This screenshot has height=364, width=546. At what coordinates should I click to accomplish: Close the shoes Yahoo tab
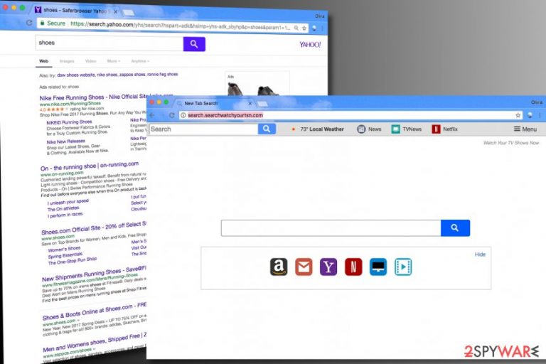click(115, 12)
